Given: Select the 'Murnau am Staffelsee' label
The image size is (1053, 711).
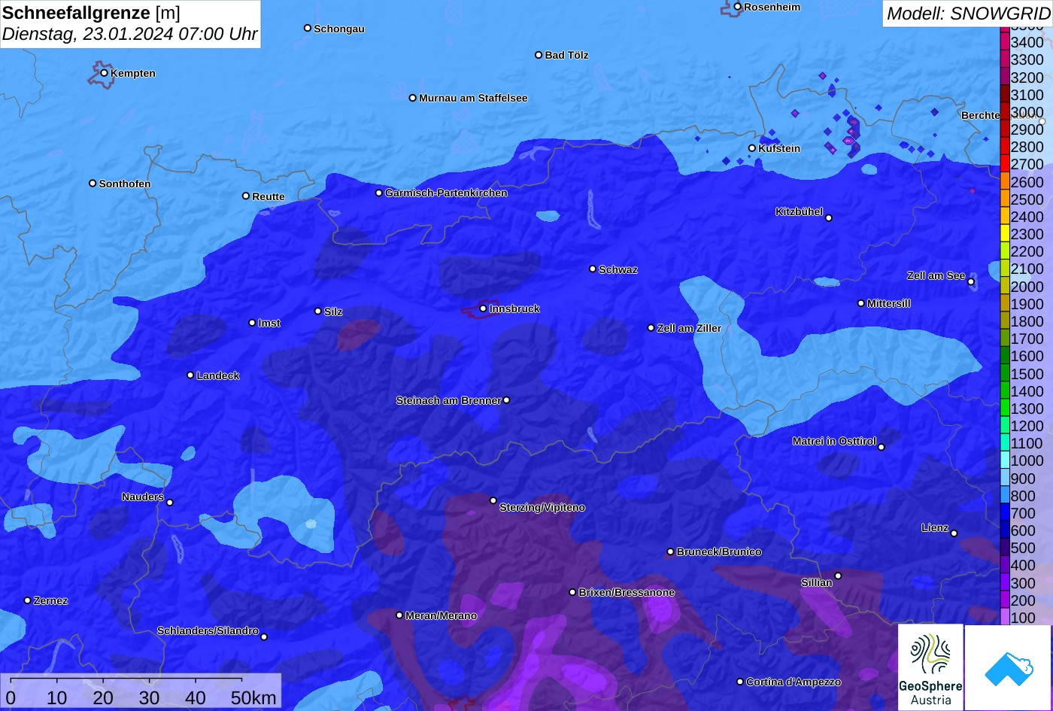Looking at the screenshot, I should pos(473,98).
